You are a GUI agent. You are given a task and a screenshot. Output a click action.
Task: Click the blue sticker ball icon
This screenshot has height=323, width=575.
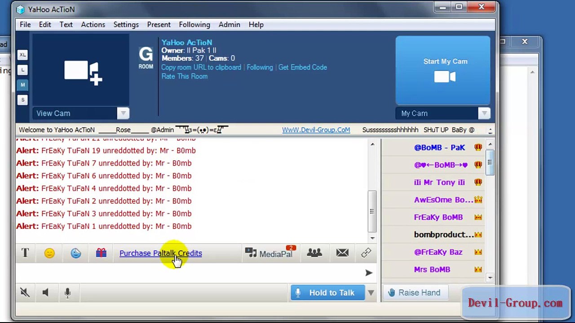pos(75,253)
